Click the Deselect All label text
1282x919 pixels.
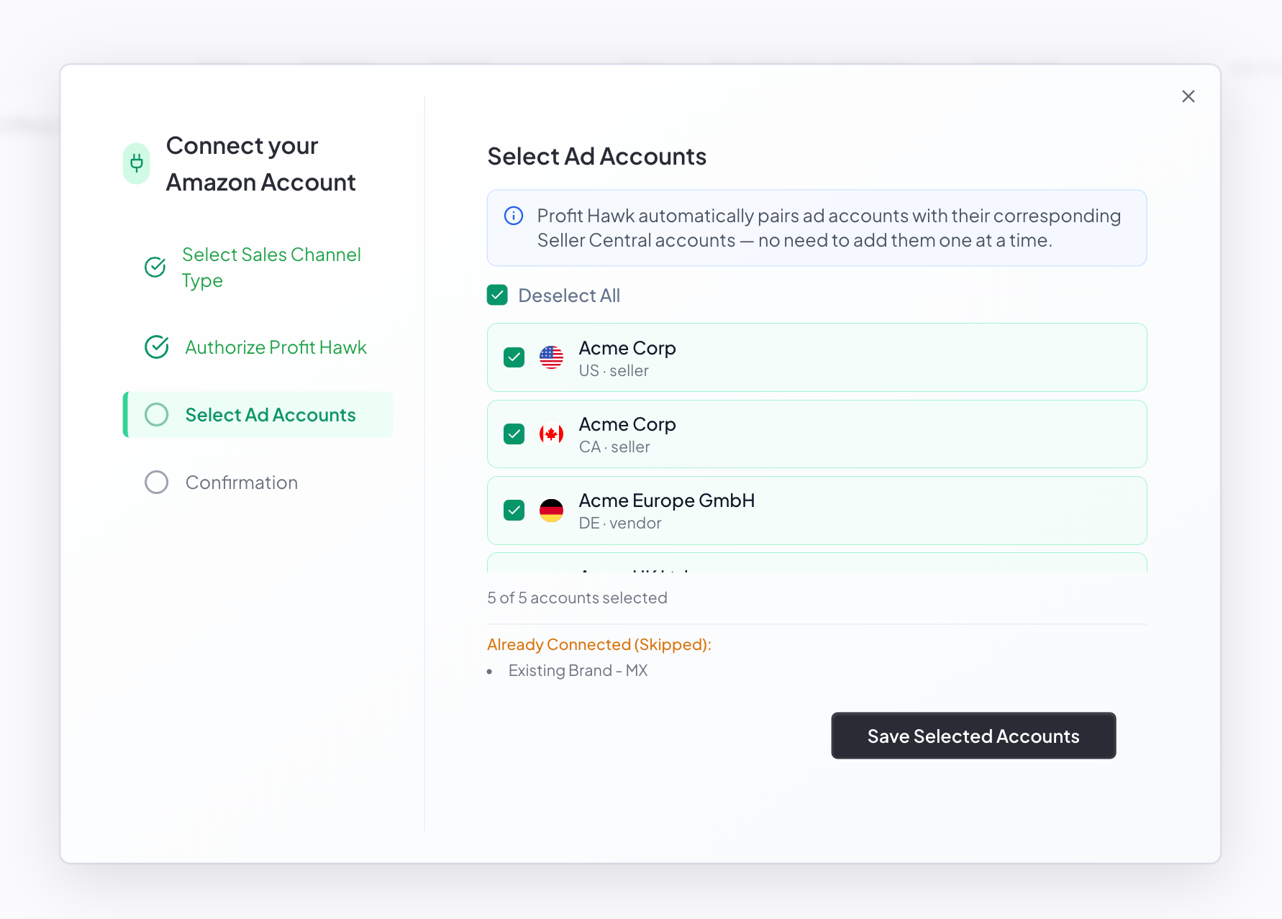coord(569,296)
